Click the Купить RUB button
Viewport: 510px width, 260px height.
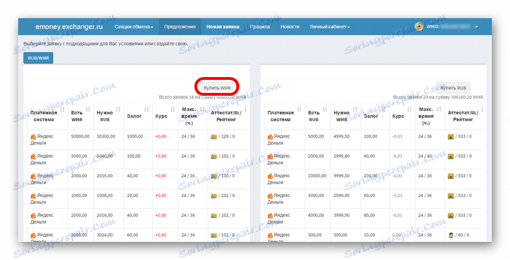click(x=453, y=88)
